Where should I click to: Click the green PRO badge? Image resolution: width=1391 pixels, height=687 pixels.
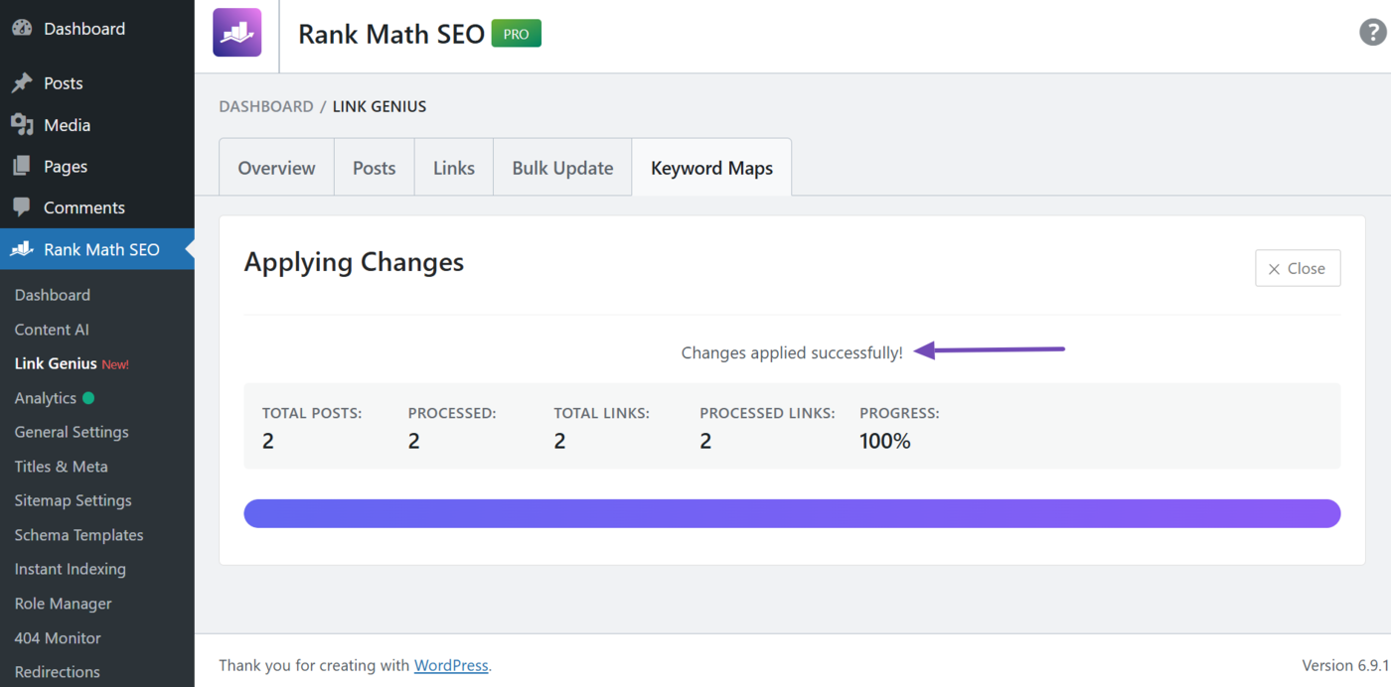click(x=517, y=34)
